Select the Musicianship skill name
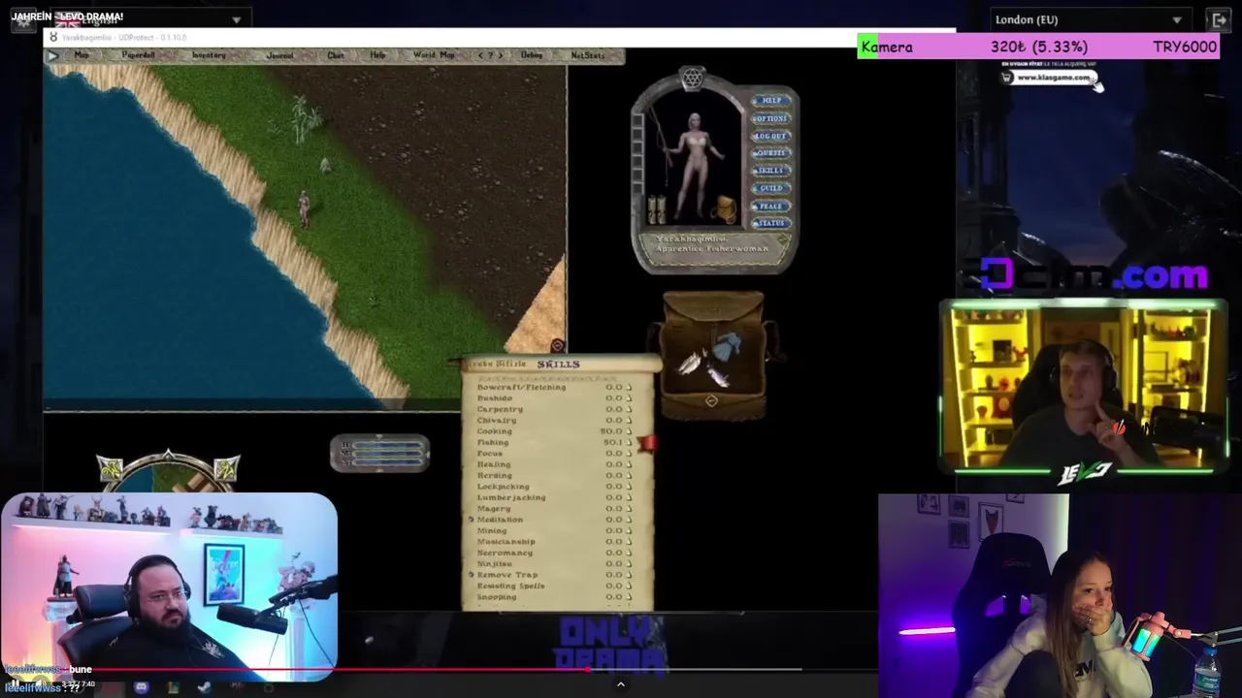 click(506, 542)
